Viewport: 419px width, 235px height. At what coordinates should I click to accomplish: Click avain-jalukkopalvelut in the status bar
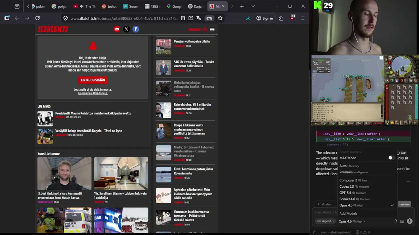[336, 232]
